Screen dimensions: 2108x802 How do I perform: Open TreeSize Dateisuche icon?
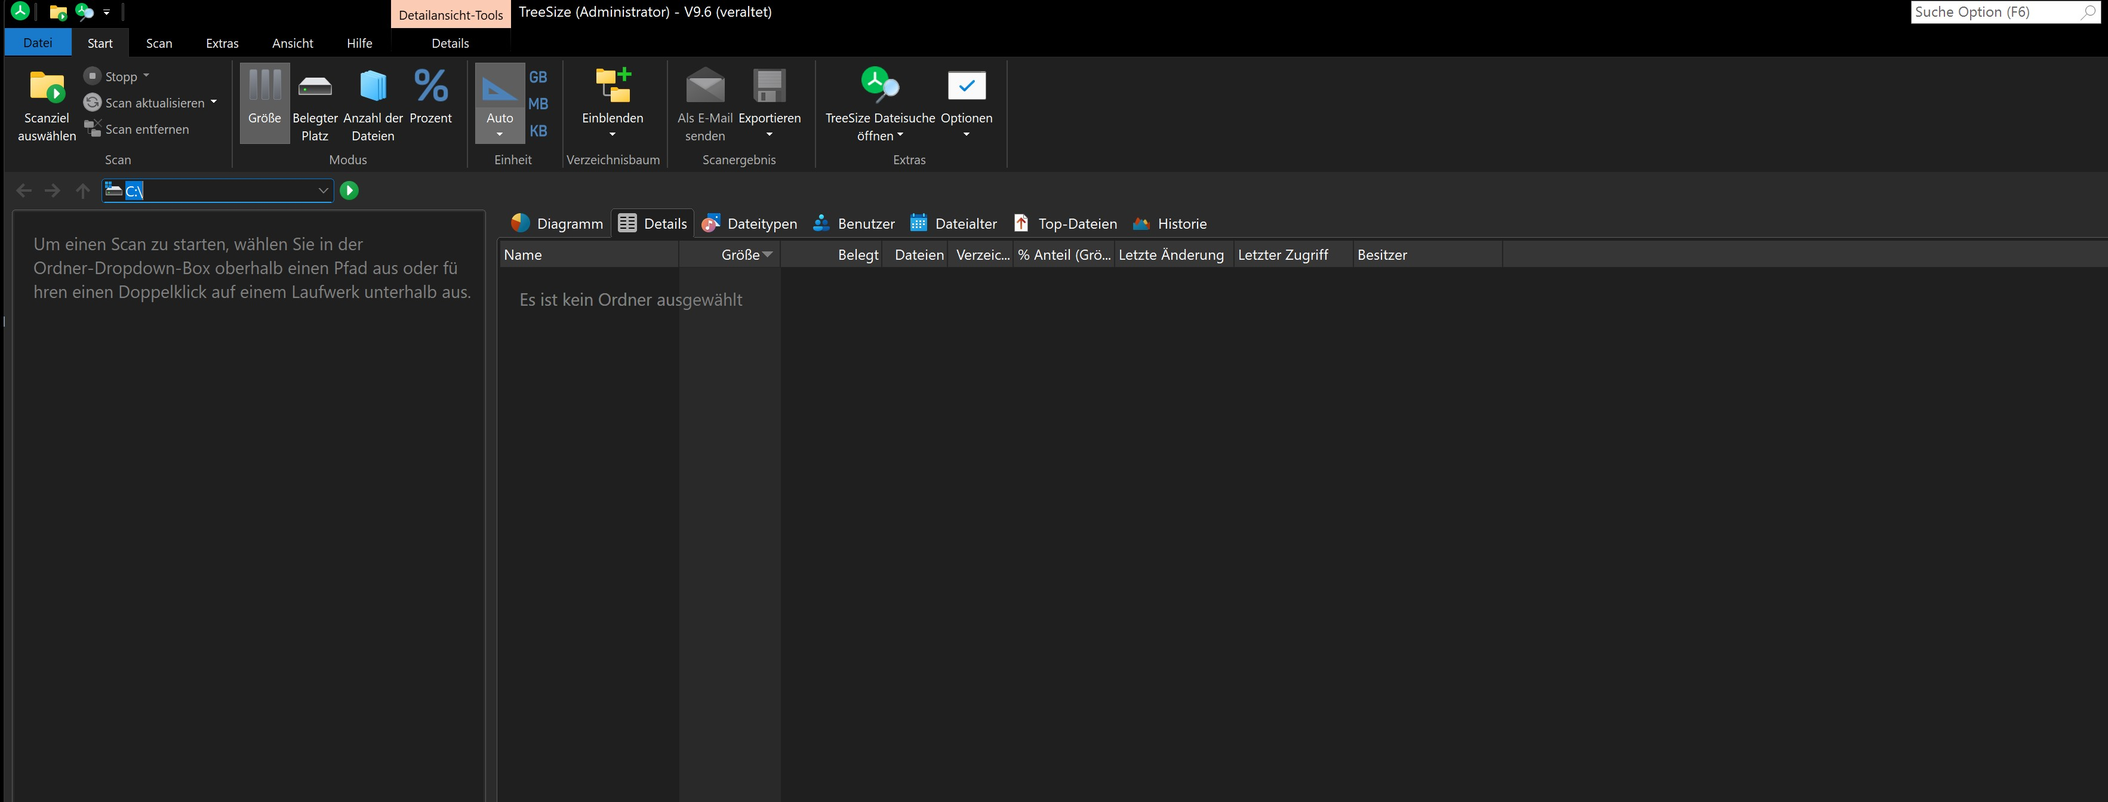coord(880,84)
